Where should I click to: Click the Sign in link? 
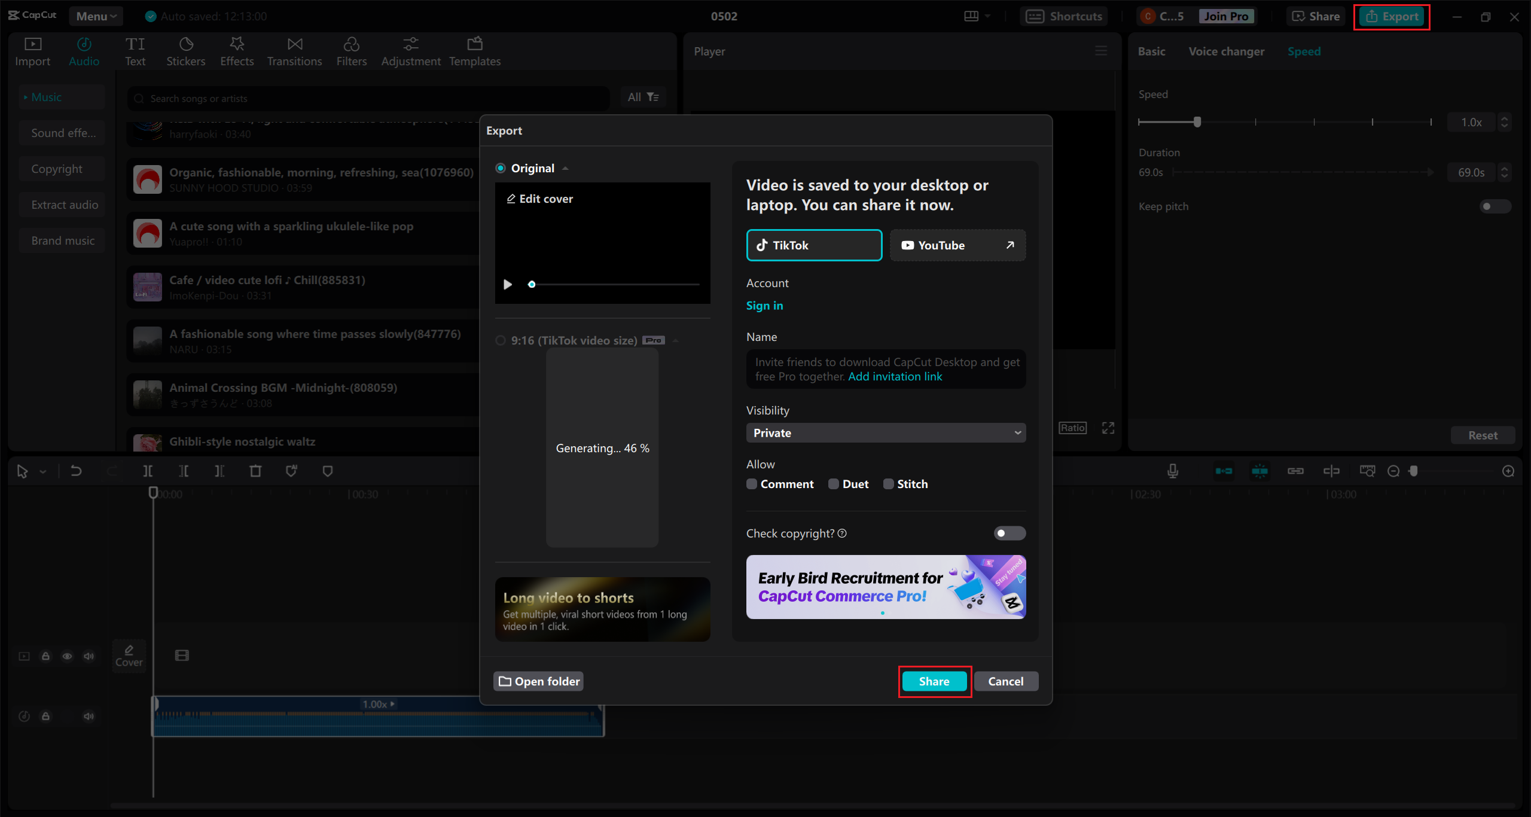click(764, 306)
